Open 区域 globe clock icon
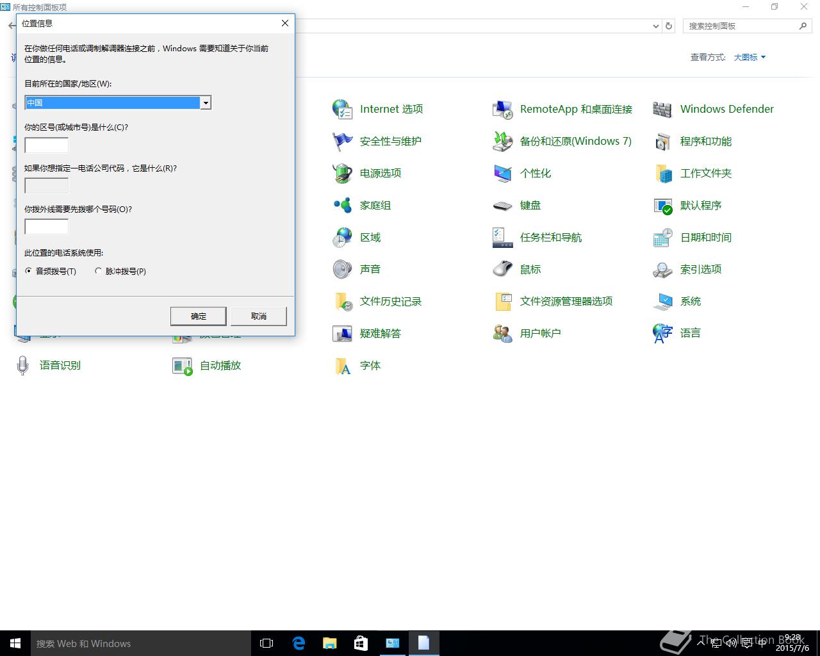The height and width of the screenshot is (656, 820). [342, 237]
